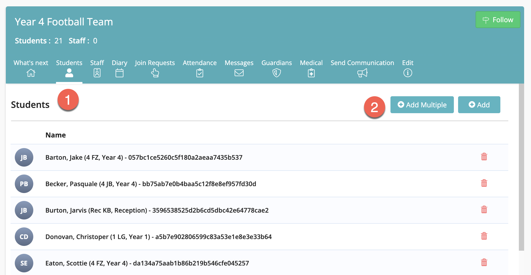Delete Eaton, Scottie with trash icon

point(484,263)
